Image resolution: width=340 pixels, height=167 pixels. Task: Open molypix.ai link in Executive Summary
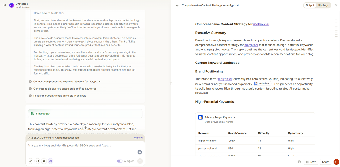(x=251, y=45)
